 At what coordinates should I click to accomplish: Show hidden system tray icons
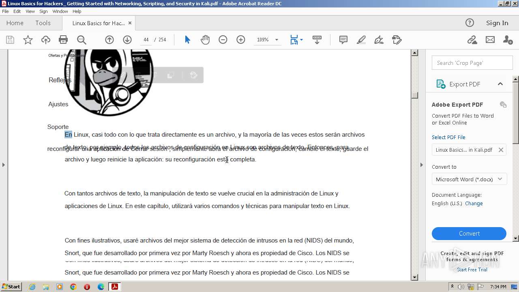point(452,286)
